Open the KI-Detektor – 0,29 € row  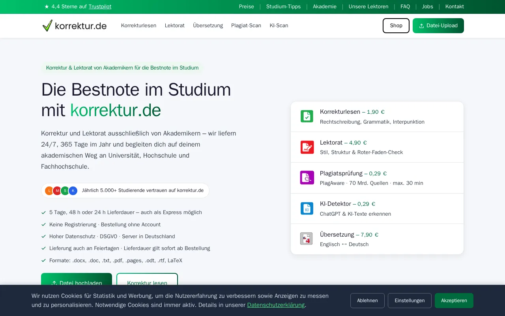[x=377, y=209]
